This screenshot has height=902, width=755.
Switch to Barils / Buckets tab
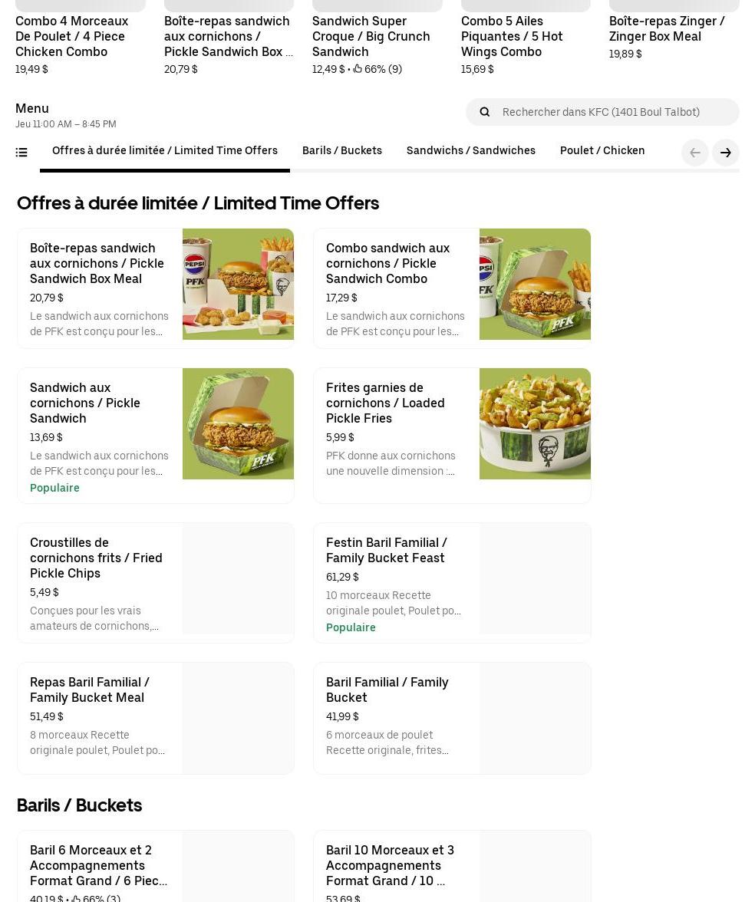[x=342, y=150]
